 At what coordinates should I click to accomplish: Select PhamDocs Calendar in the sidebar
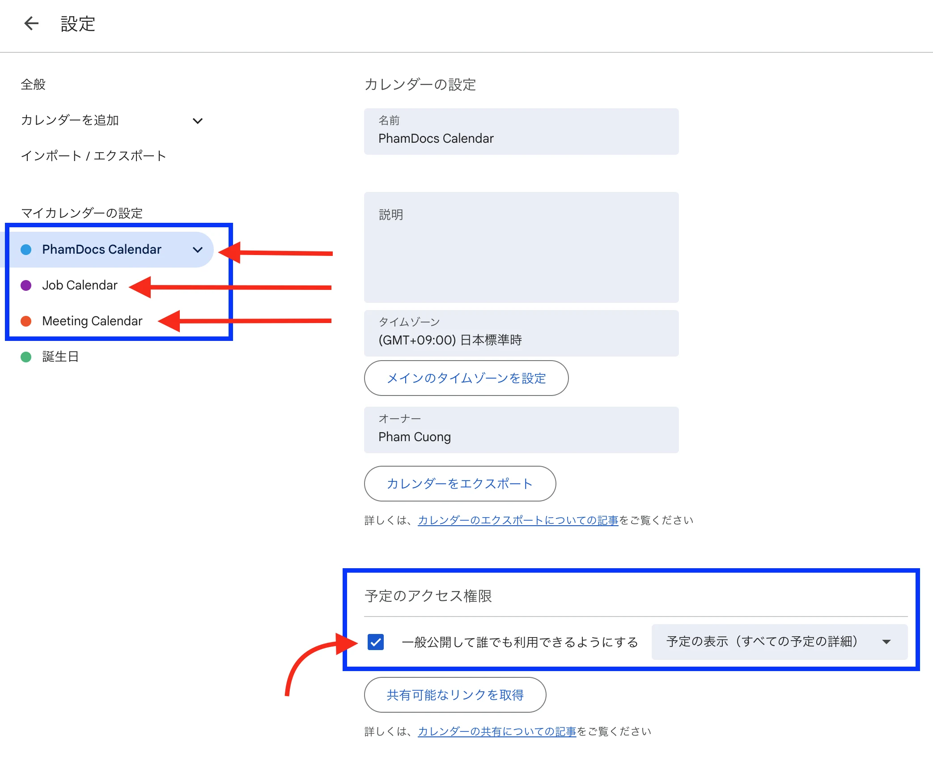click(x=107, y=250)
